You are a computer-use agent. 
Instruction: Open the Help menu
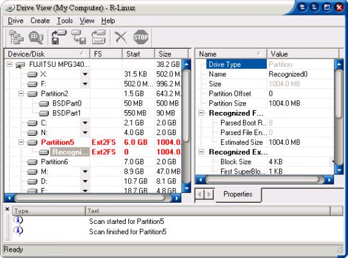coord(108,21)
